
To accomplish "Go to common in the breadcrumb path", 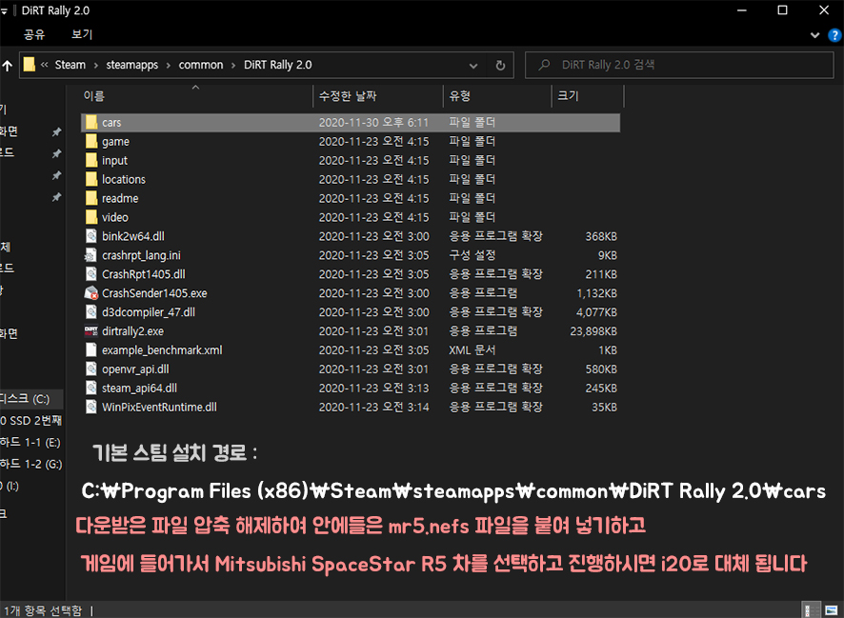I will tap(201, 65).
